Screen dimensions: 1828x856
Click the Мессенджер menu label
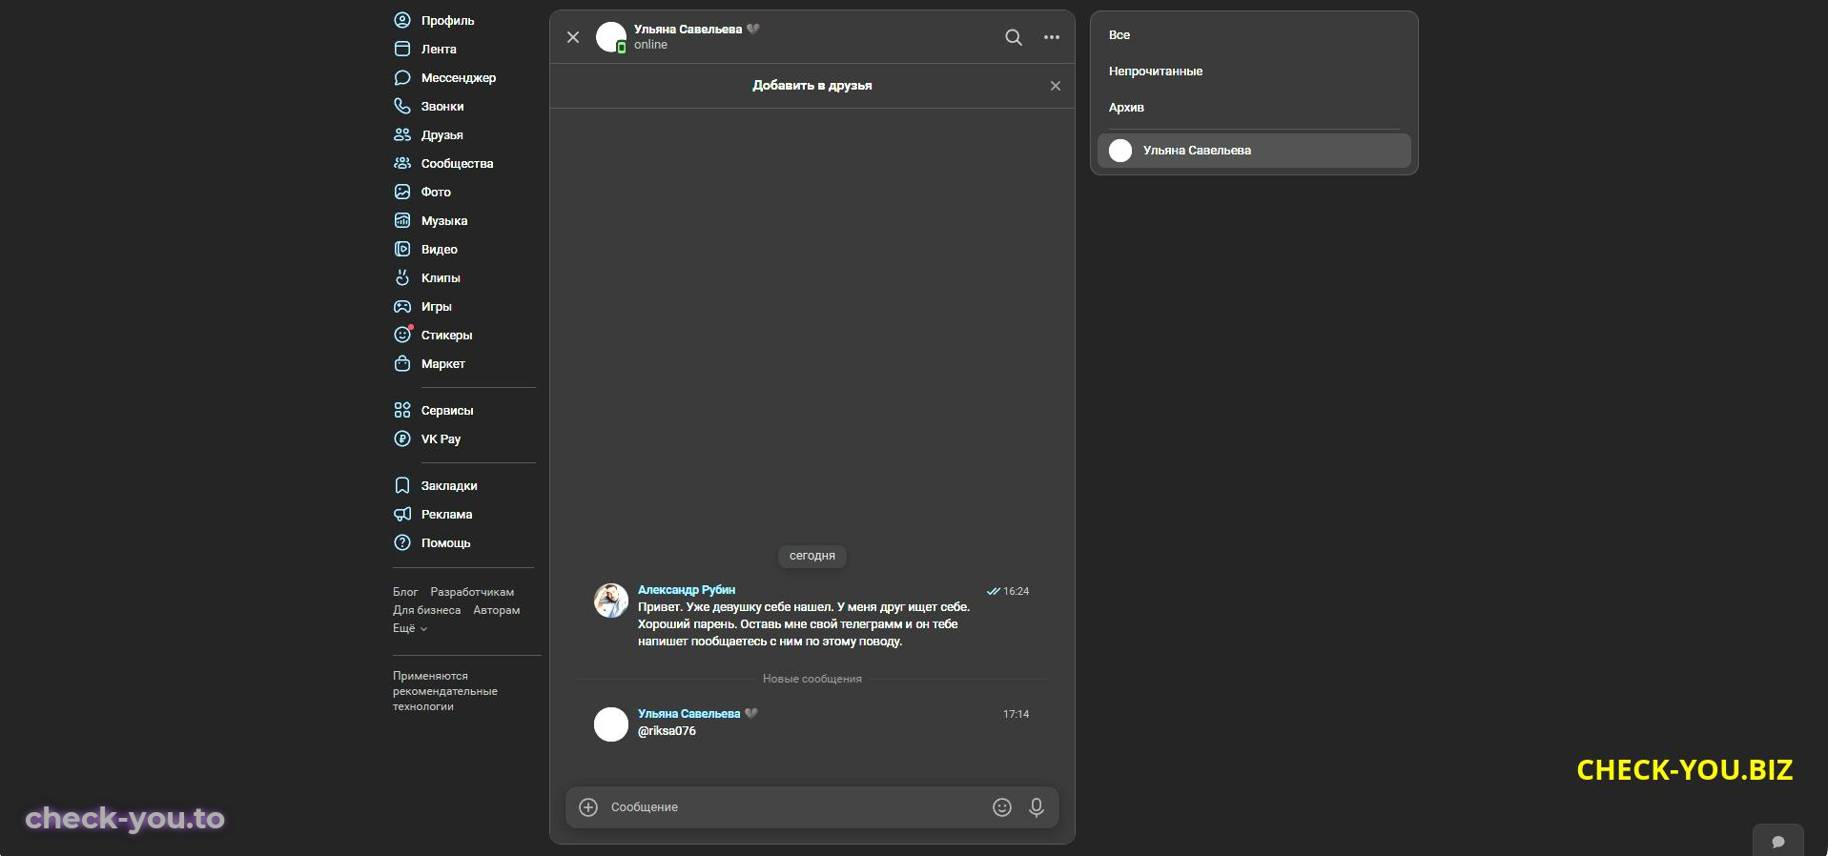[459, 77]
